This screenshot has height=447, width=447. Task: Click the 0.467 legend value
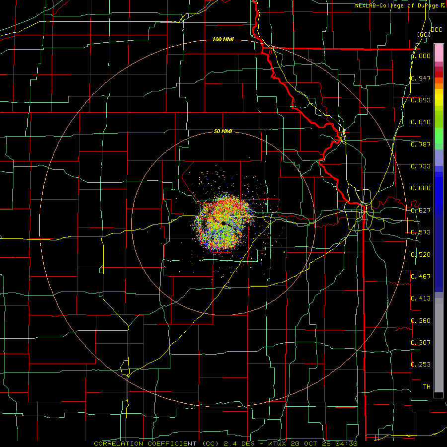coord(421,277)
